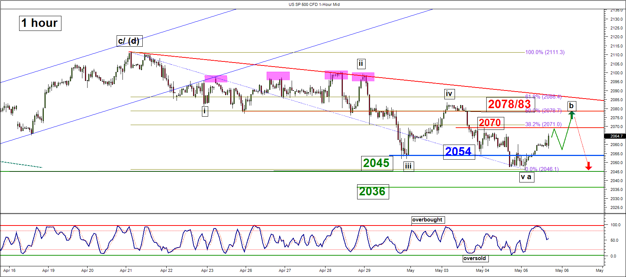Click the blue '2054' level label
Viewport: 626px width, 277px height.
(459, 151)
